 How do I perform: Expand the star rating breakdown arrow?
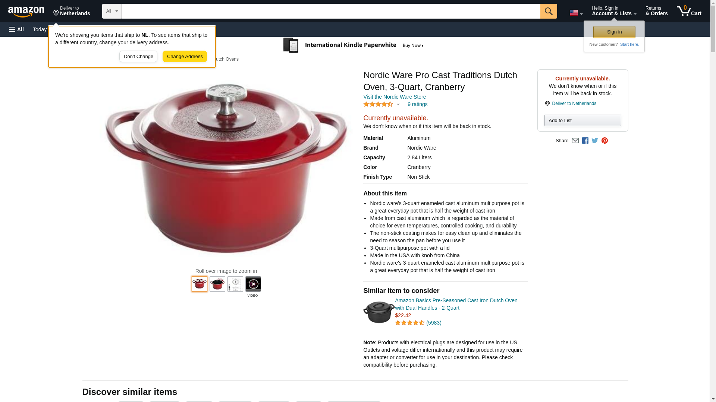[x=398, y=105]
